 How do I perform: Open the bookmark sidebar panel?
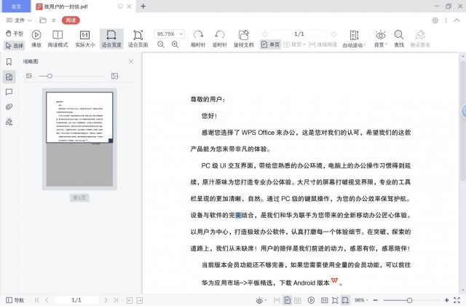click(x=9, y=61)
